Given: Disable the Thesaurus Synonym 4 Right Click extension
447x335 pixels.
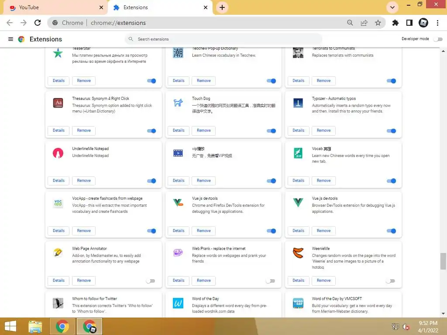Looking at the screenshot, I should pos(151,131).
